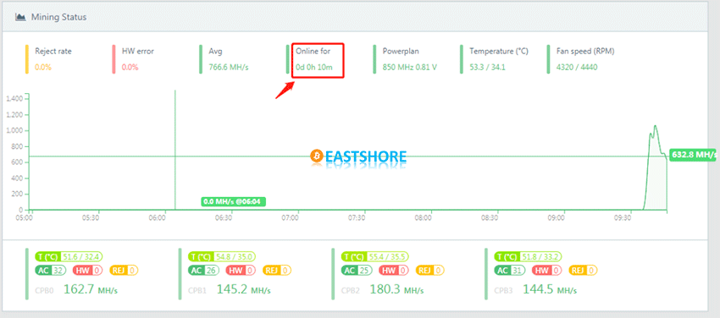The image size is (720, 318).
Task: Click the CPB0 board label
Action: point(44,290)
